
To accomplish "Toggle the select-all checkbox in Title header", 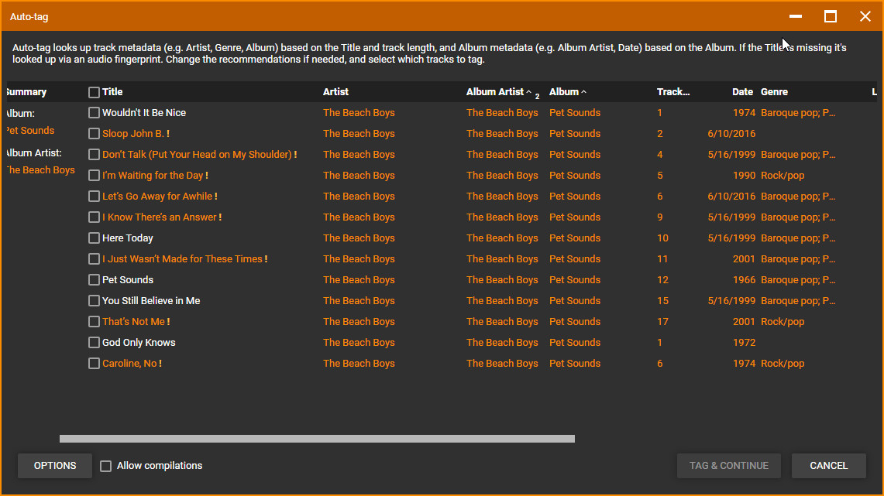I will [x=94, y=92].
